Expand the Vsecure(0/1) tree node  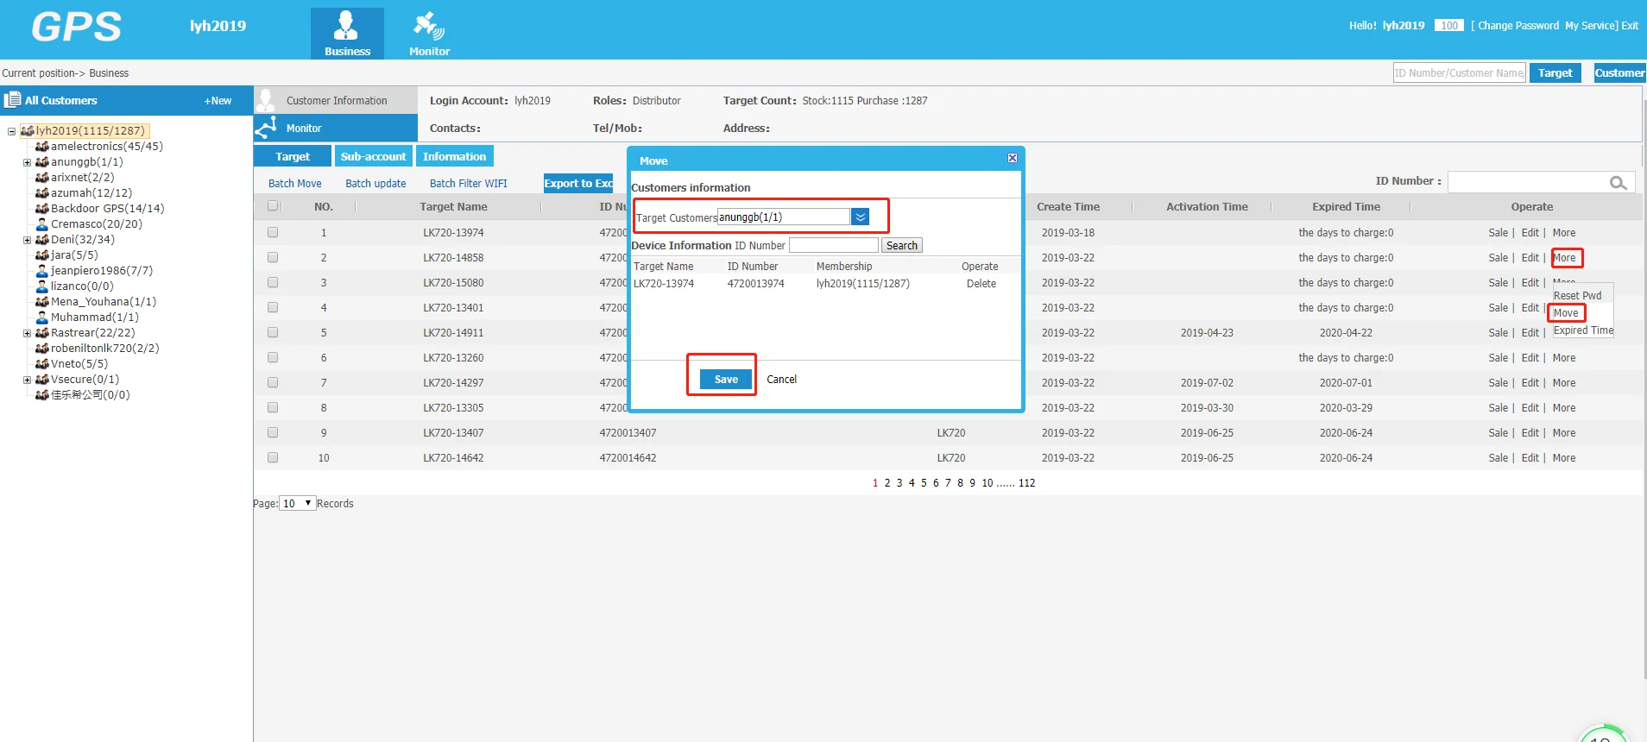point(28,380)
